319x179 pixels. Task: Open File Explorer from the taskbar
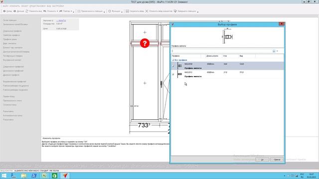[x=24, y=176]
